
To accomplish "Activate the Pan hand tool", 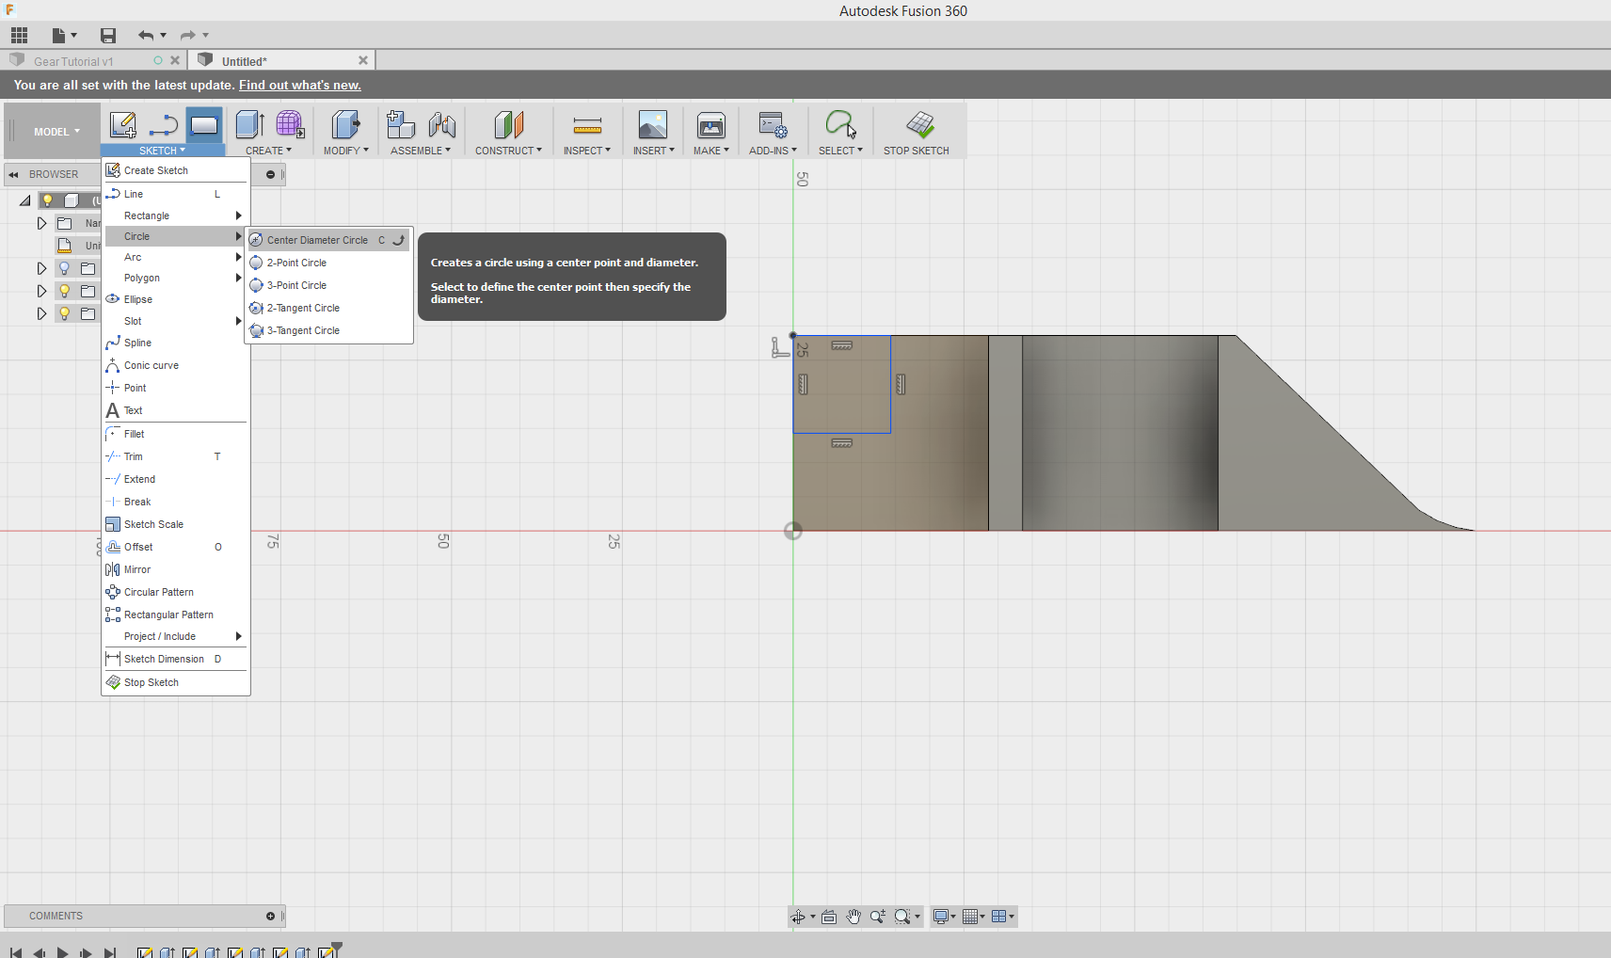I will (853, 917).
